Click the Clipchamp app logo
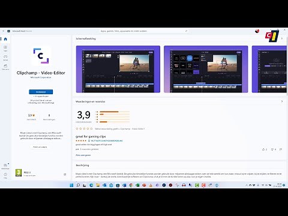This screenshot has height=216, width=288. point(41,56)
